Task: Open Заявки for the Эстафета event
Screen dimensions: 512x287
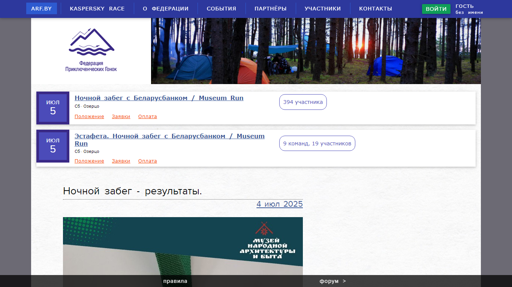Action: 121,161
